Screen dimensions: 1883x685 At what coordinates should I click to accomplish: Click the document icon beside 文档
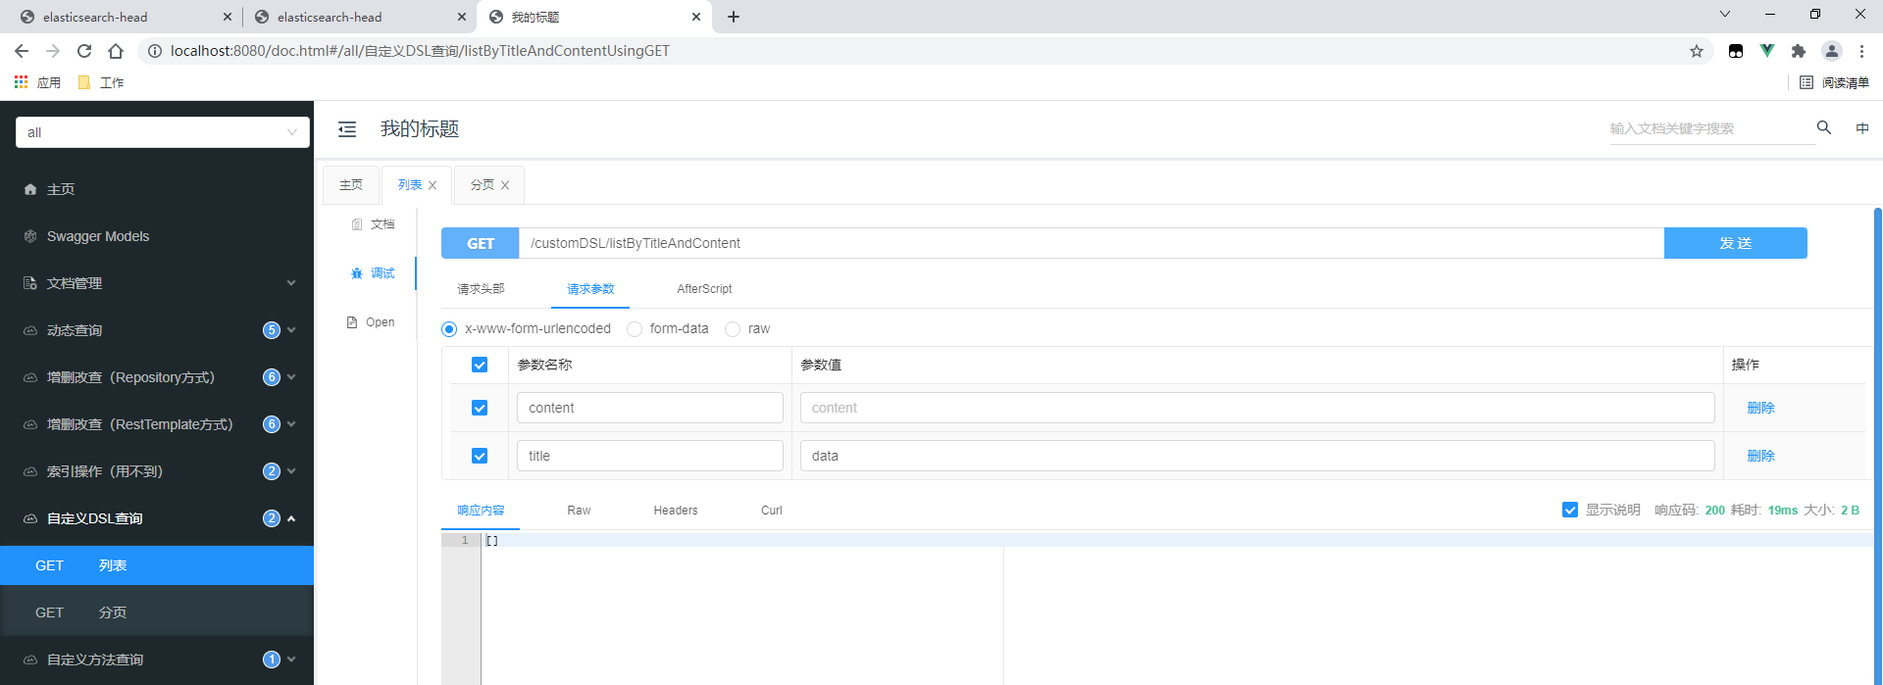click(357, 224)
